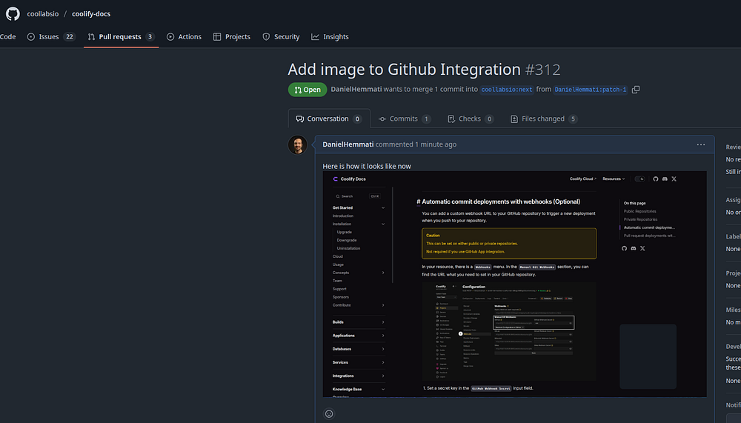The height and width of the screenshot is (423, 741).
Task: Click the Actions play icon
Action: point(170,36)
